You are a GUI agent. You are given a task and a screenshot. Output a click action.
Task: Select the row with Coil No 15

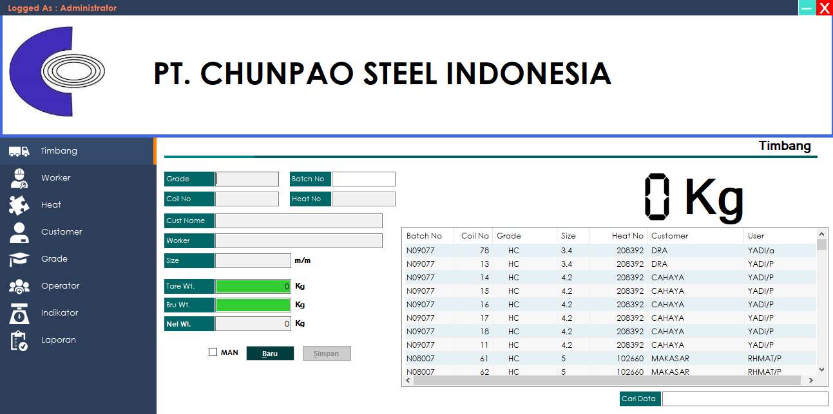tap(609, 291)
